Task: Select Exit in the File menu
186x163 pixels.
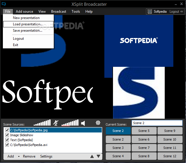Action: (28, 45)
